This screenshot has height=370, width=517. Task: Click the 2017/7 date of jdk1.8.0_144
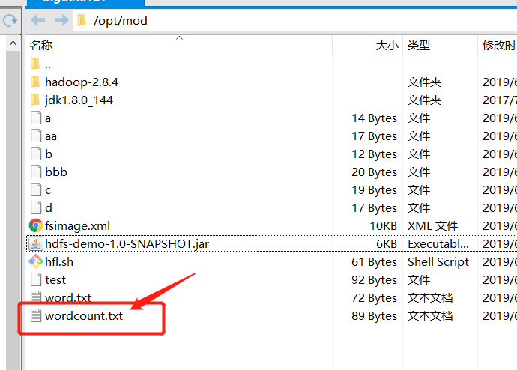(500, 100)
